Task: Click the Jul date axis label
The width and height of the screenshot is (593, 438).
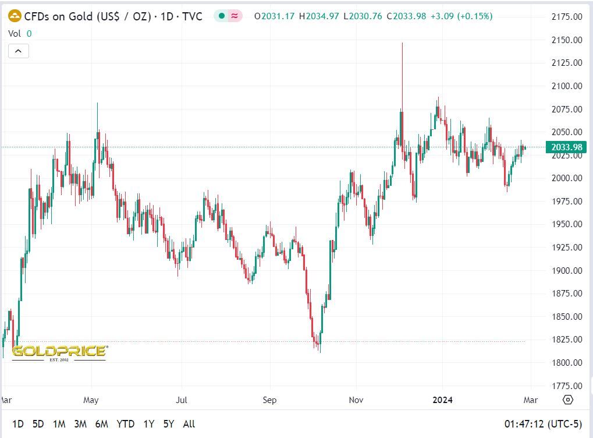Action: click(182, 400)
